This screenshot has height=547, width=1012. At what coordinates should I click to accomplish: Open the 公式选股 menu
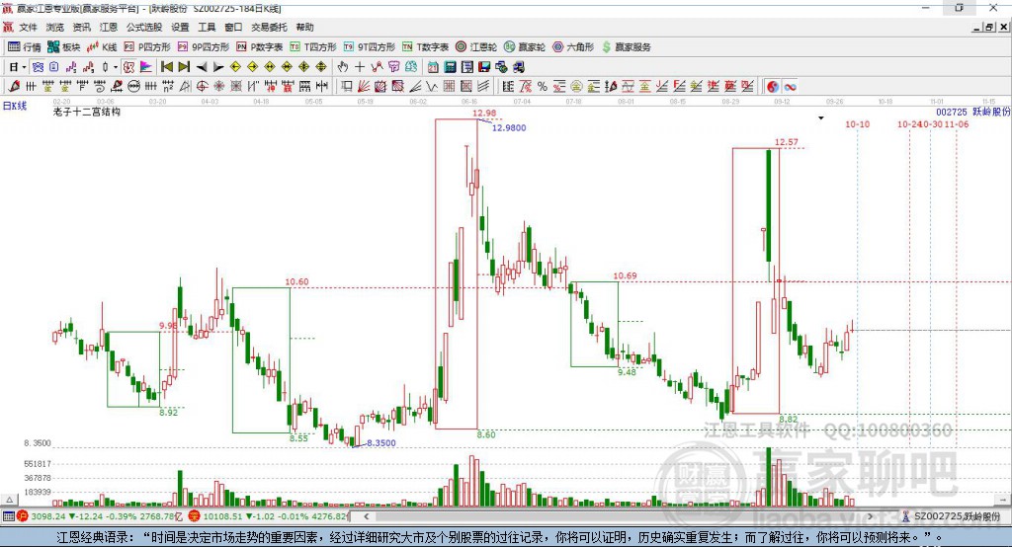144,27
